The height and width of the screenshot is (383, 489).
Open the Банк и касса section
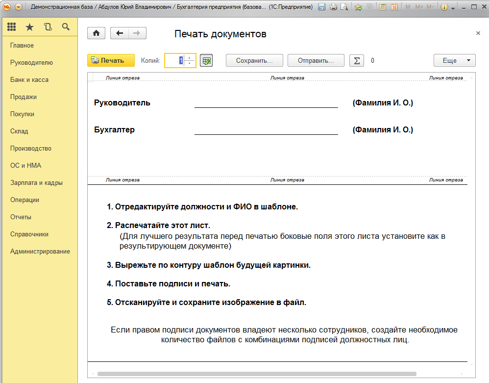(29, 80)
